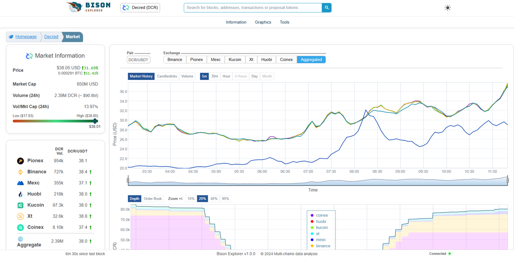This screenshot has height=257, width=514.
Task: Select the Mexc exchange button
Action: [216, 60]
